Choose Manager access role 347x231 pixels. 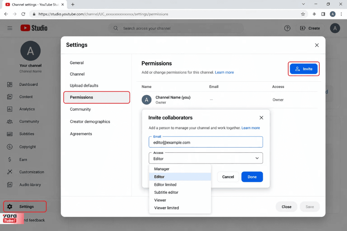pyautogui.click(x=180, y=169)
